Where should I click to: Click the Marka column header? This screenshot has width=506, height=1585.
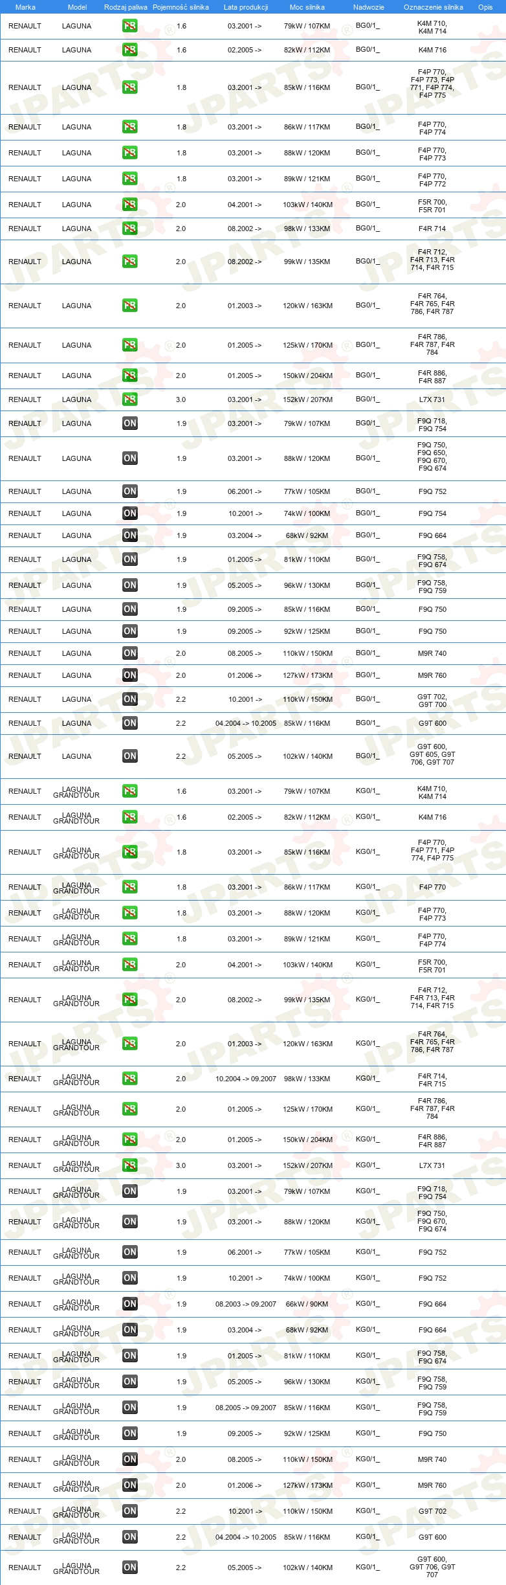click(x=25, y=7)
